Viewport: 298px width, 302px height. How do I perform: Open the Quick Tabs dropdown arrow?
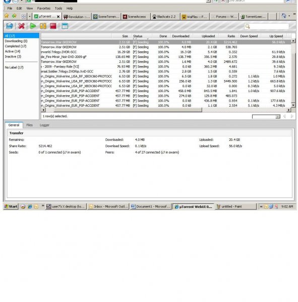(30, 17)
